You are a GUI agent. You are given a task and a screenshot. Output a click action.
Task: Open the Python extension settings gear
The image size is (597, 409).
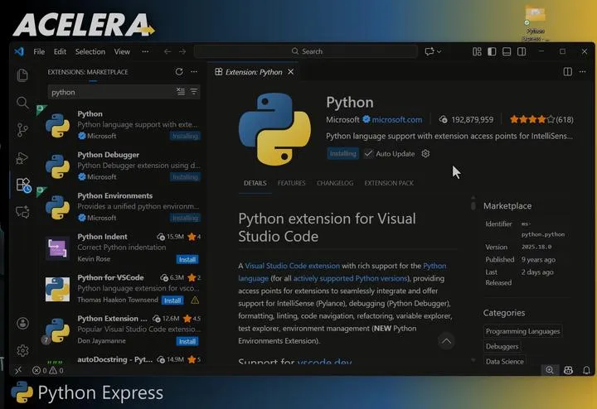(425, 153)
